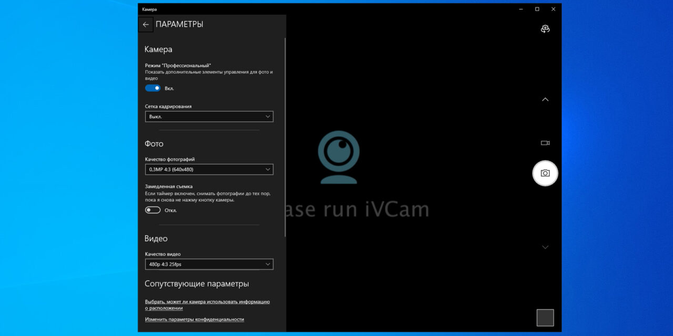This screenshot has height=336, width=673.
Task: Click the Видео section heading
Action: click(x=156, y=238)
